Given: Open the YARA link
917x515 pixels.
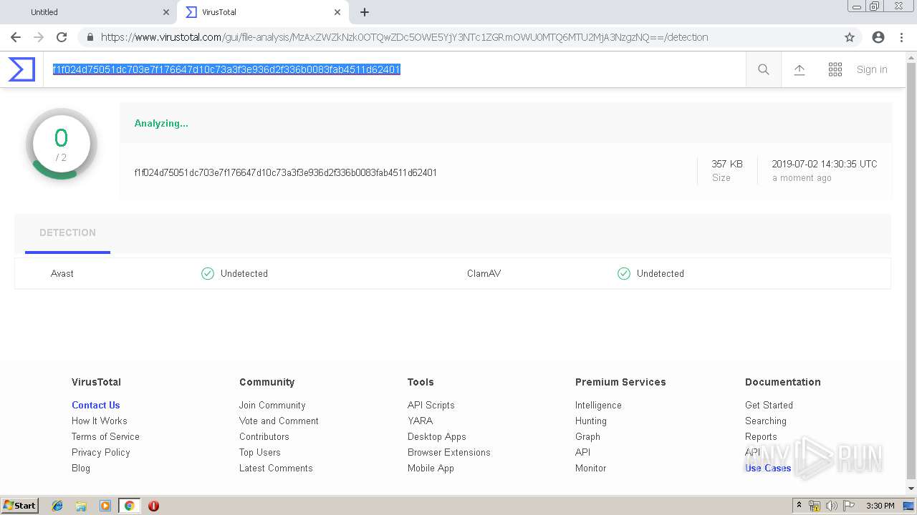Looking at the screenshot, I should [x=421, y=421].
